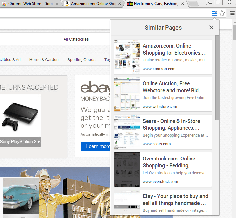The image size is (236, 218).
Task: Bookmark this page with the star icon
Action: tap(222, 13)
